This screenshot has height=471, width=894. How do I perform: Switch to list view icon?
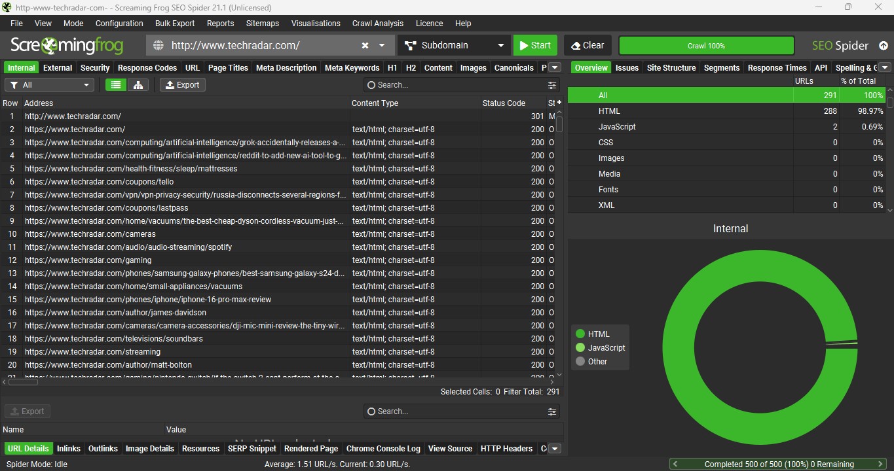[x=116, y=85]
